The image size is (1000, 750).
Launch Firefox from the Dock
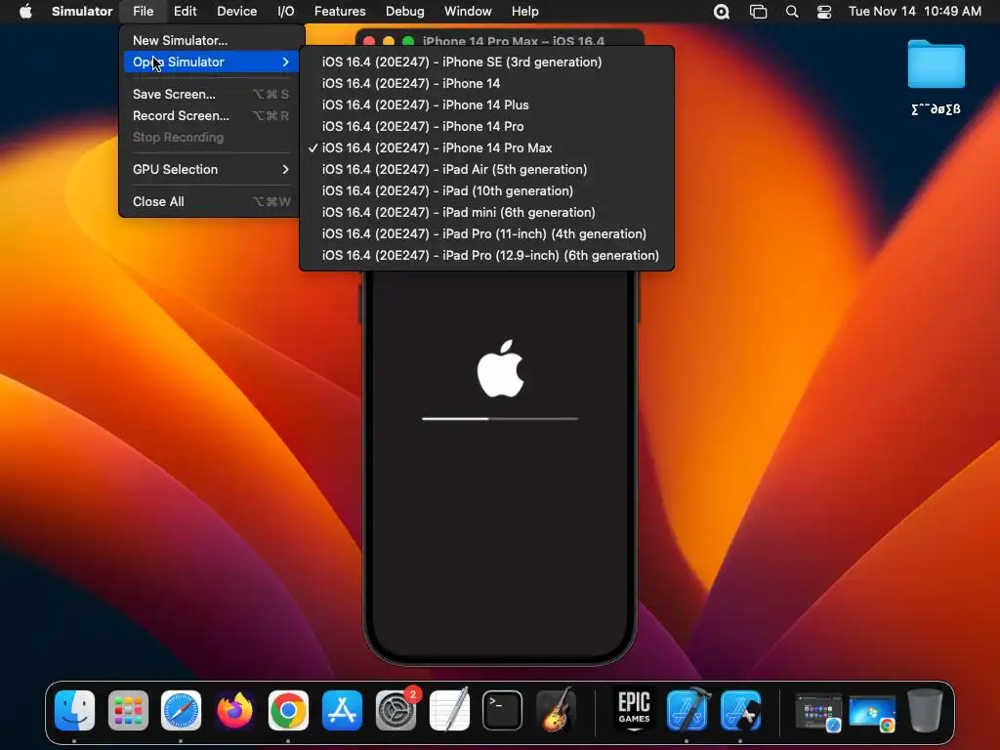point(234,711)
